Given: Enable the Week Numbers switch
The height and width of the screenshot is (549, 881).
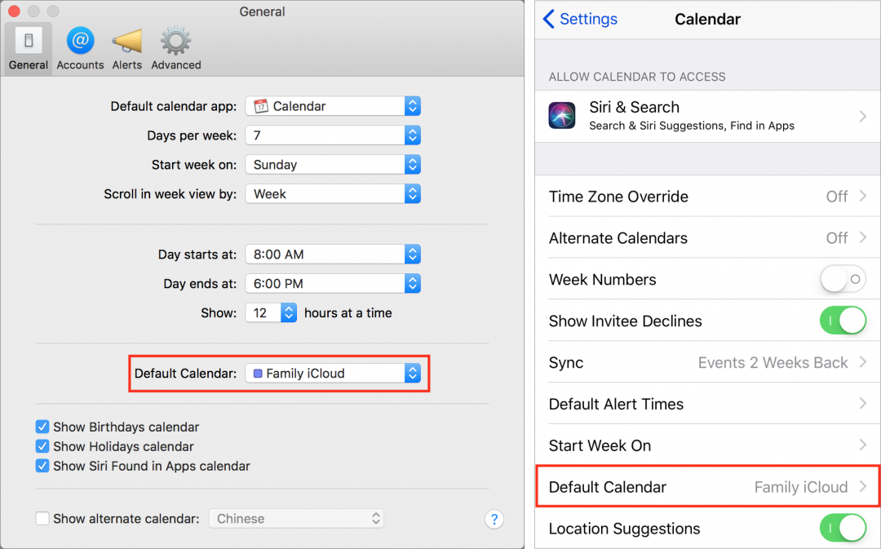Looking at the screenshot, I should pyautogui.click(x=843, y=279).
